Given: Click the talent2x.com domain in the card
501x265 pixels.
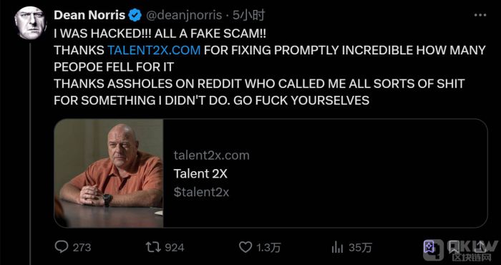Looking at the screenshot, I should [212, 155].
